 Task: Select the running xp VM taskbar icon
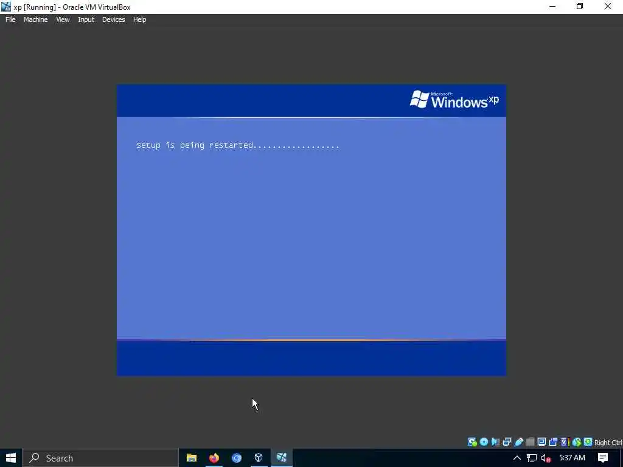coord(282,458)
